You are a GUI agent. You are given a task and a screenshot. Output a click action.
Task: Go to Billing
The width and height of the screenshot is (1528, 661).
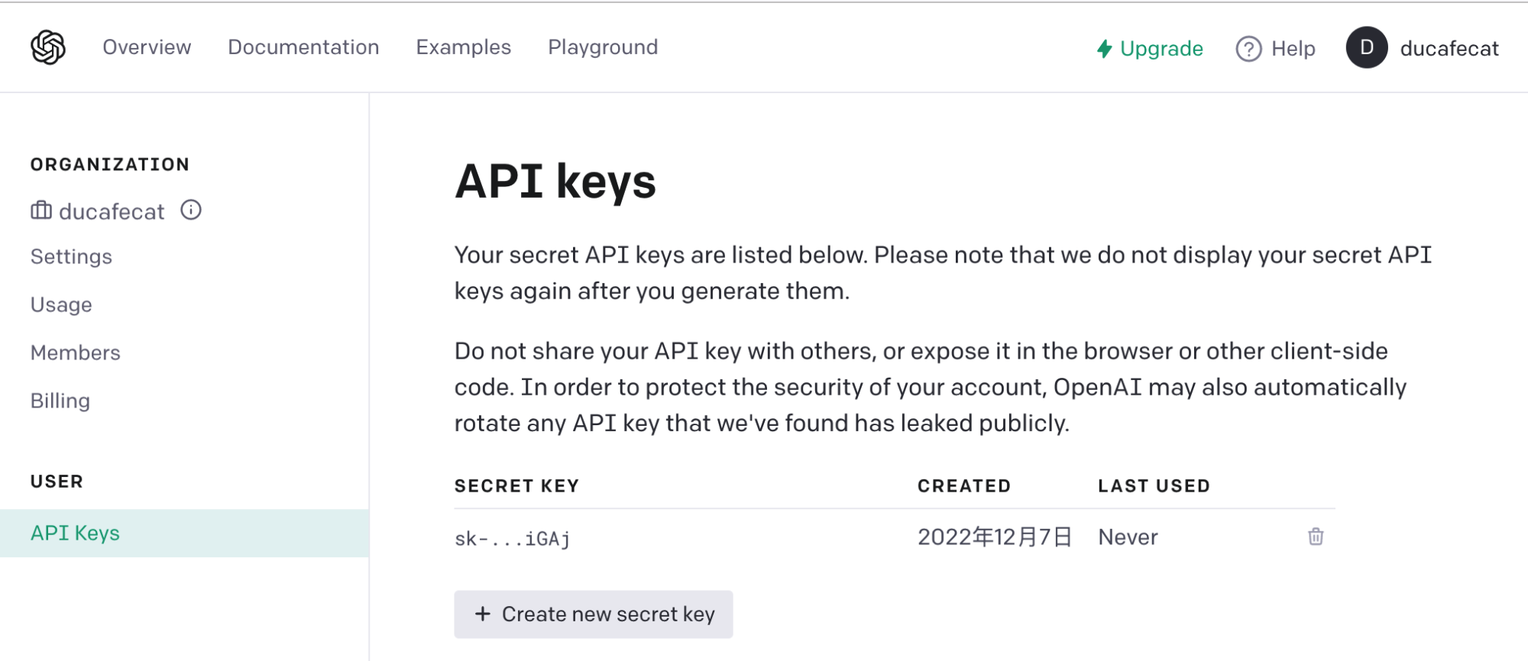pos(60,401)
